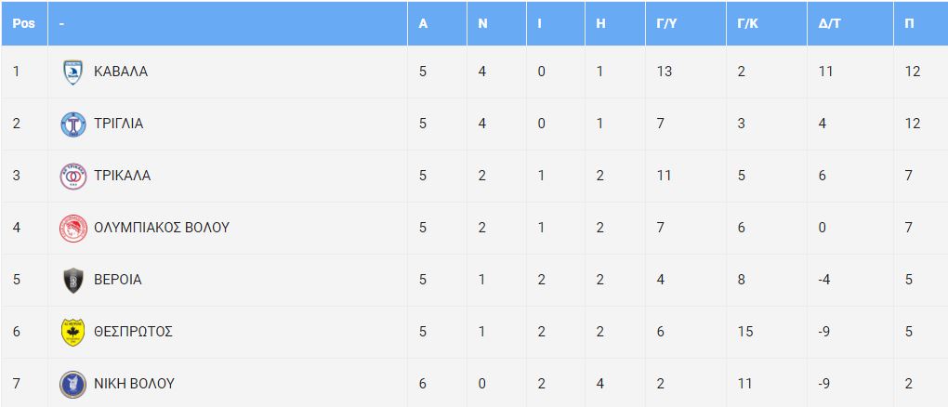Click the Pos column header

pos(24,23)
